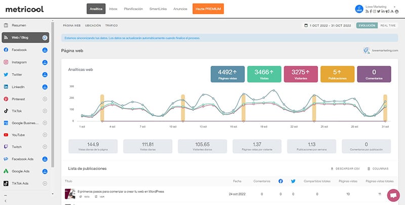The width and height of the screenshot is (405, 205).
Task: Switch to Real Time view
Action: coord(388,25)
